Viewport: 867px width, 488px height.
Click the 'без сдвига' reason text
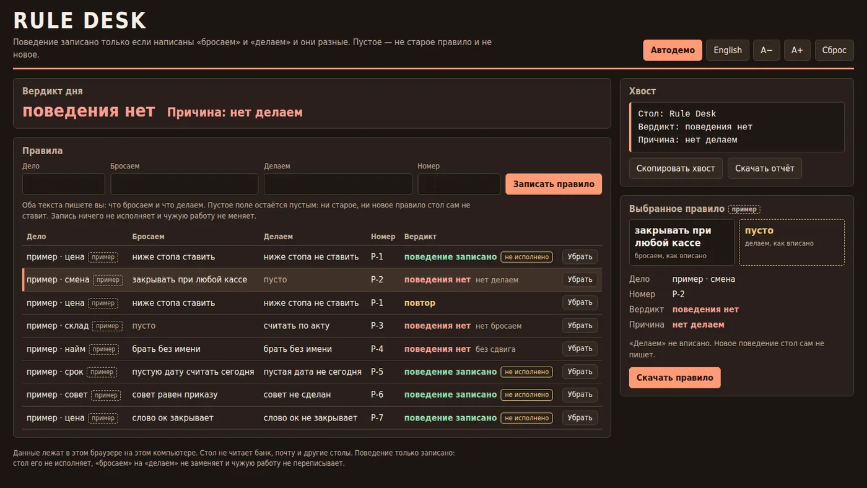pyautogui.click(x=495, y=349)
